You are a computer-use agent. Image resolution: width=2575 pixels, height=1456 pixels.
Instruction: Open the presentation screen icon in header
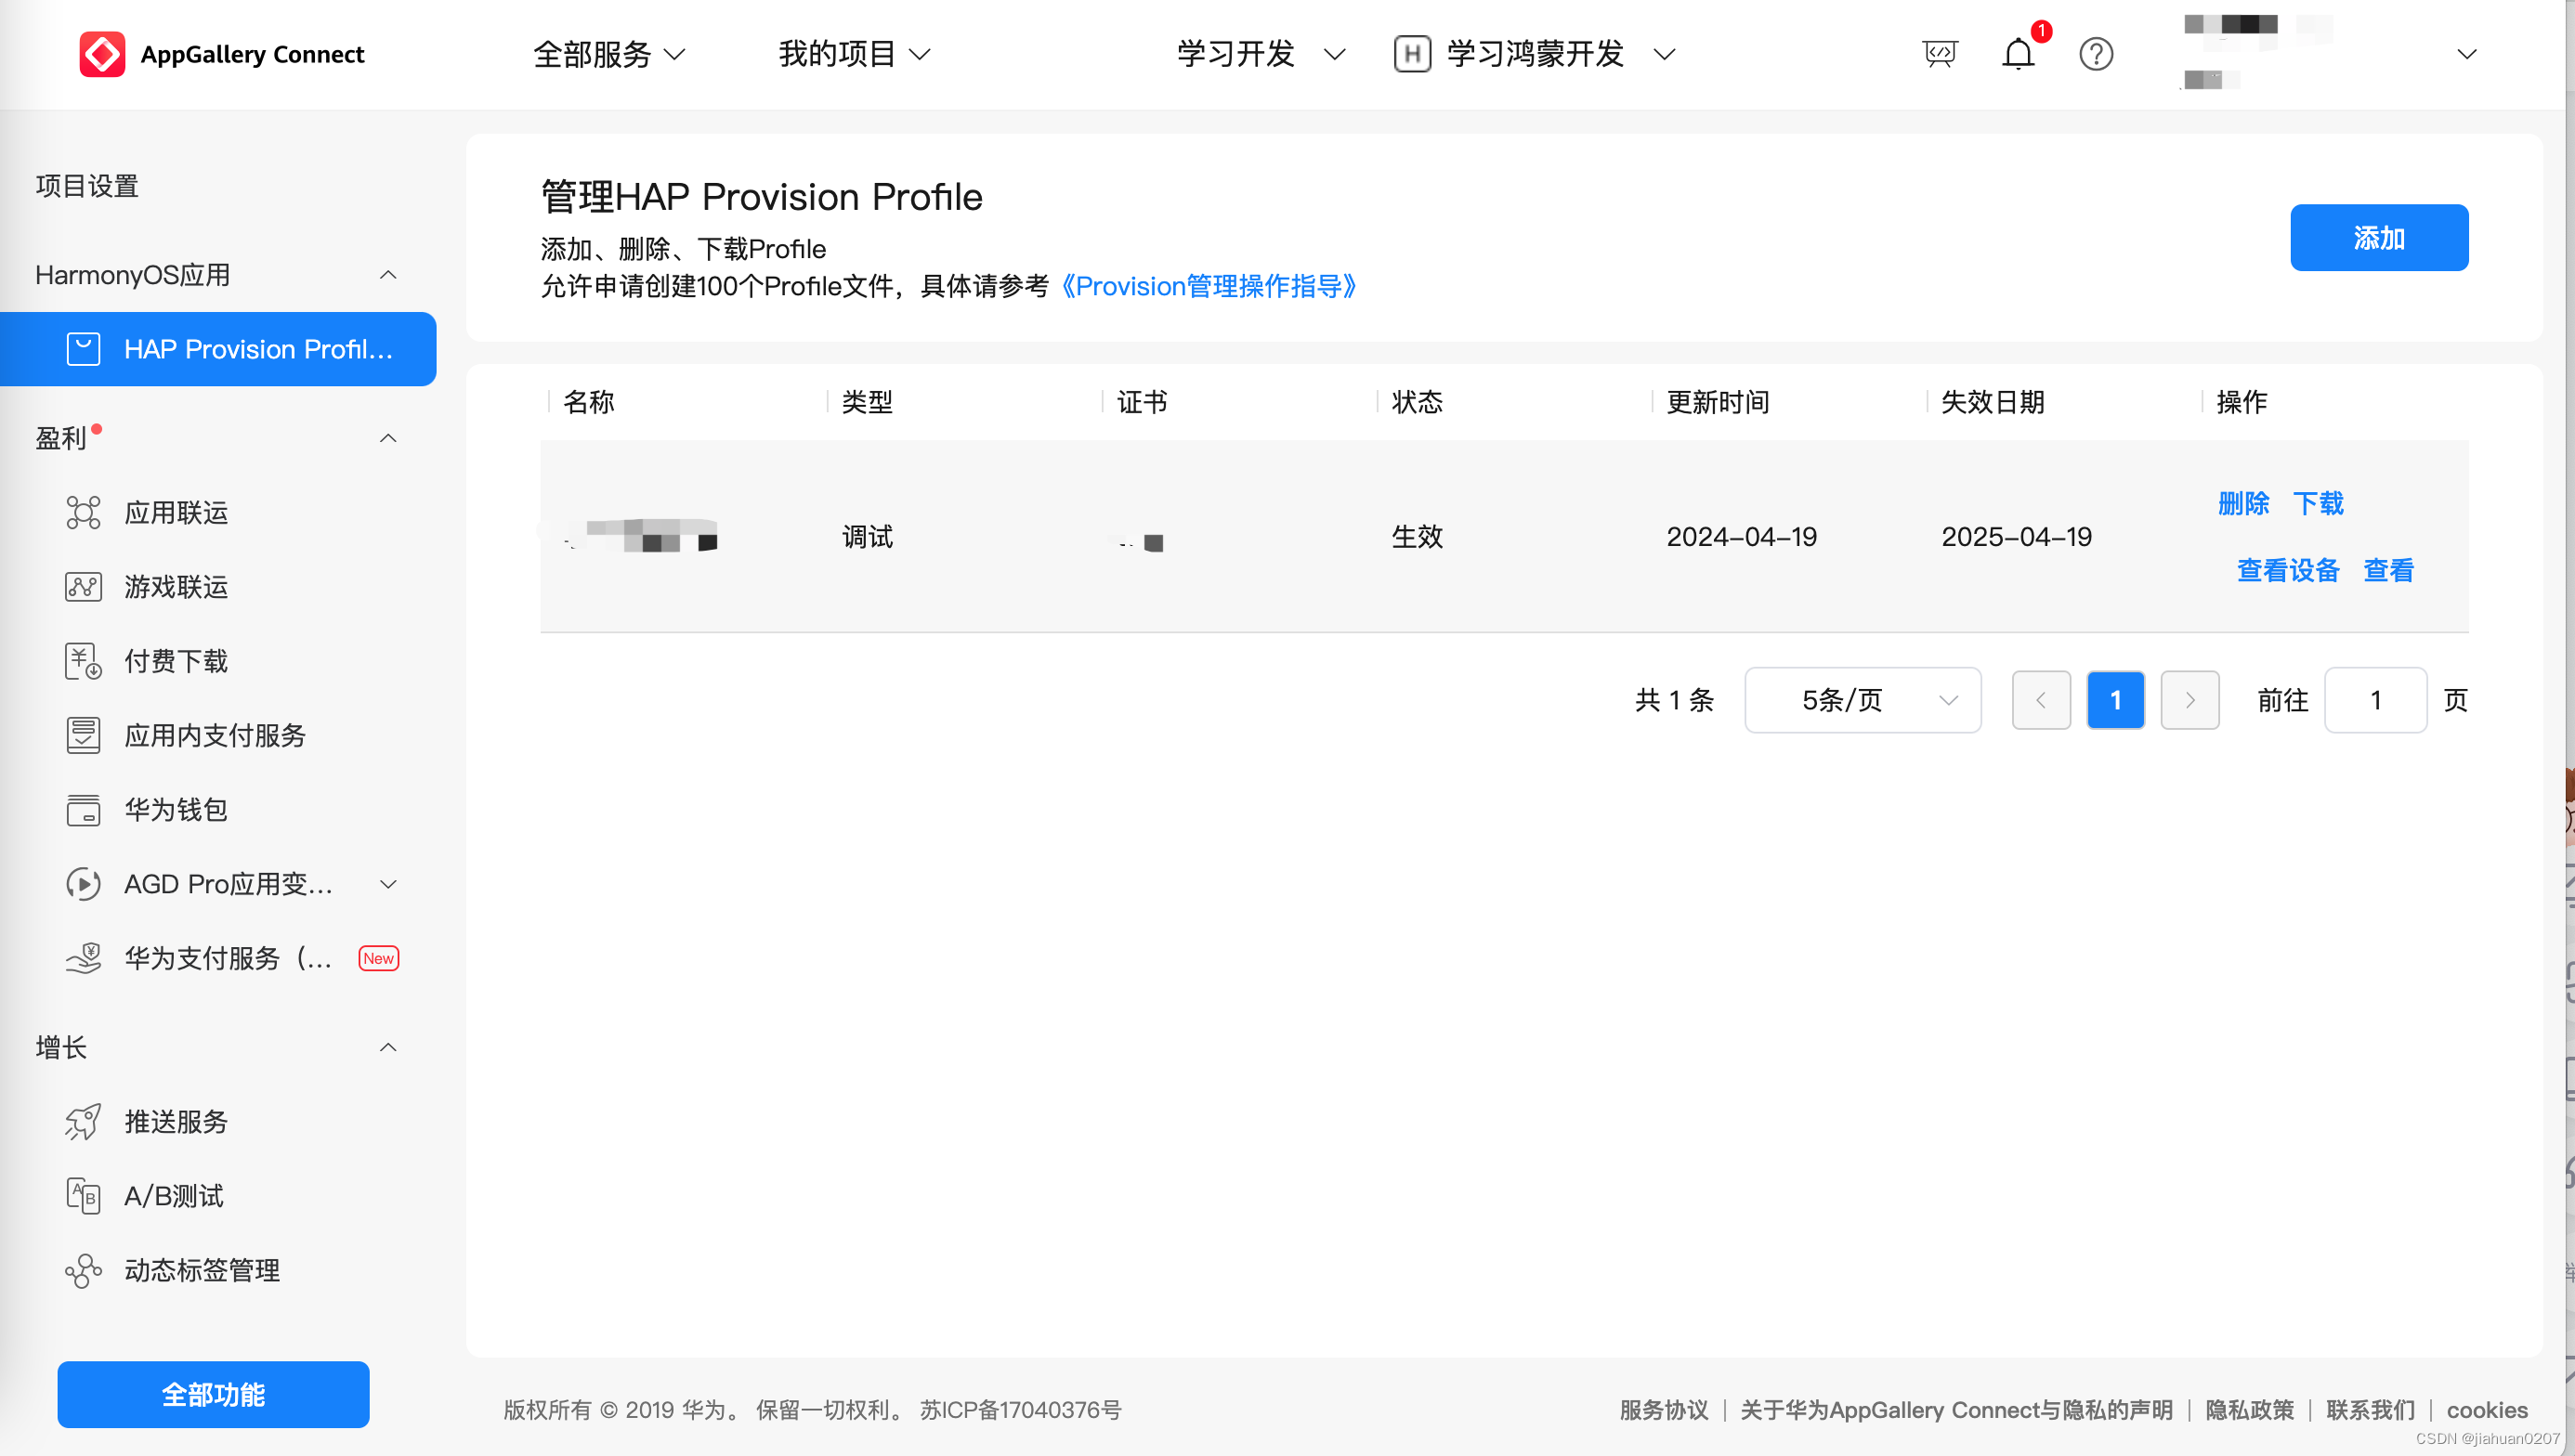(1939, 54)
